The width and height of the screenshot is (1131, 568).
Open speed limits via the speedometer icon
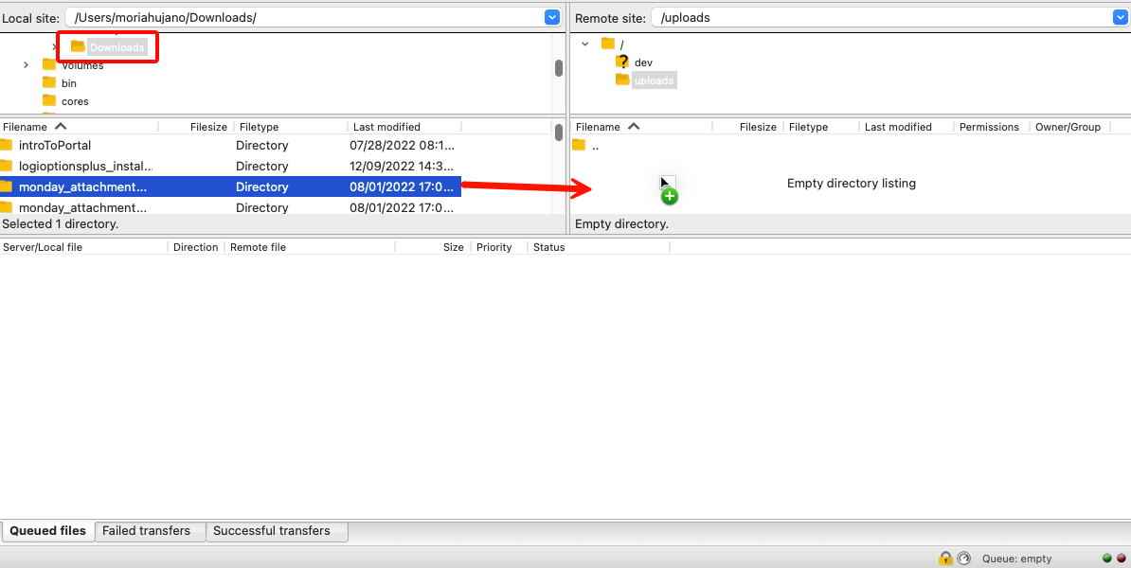point(963,558)
